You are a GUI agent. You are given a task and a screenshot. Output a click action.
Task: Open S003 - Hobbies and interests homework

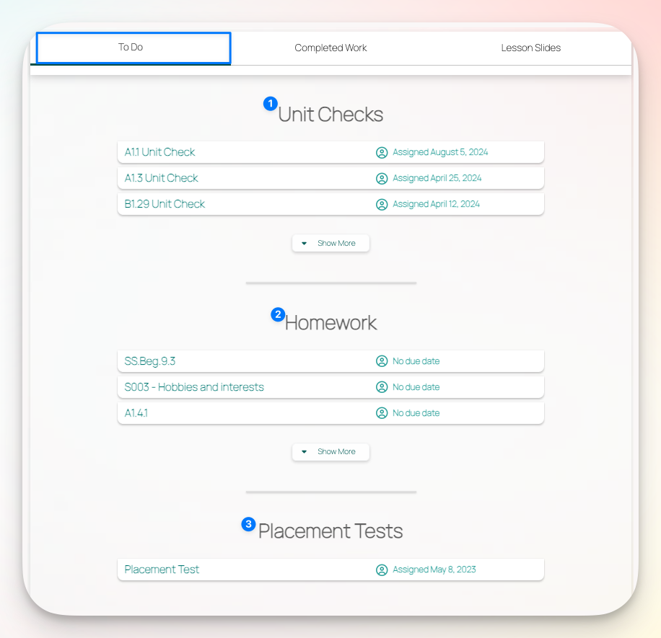tap(194, 387)
